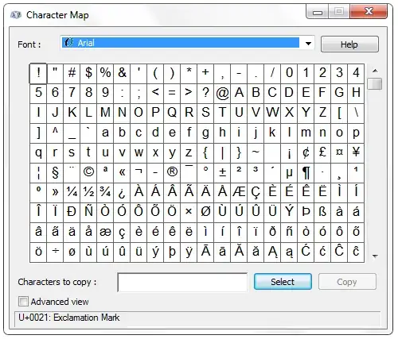The image size is (398, 339).
Task: Close the Character Map window
Action: [x=369, y=11]
